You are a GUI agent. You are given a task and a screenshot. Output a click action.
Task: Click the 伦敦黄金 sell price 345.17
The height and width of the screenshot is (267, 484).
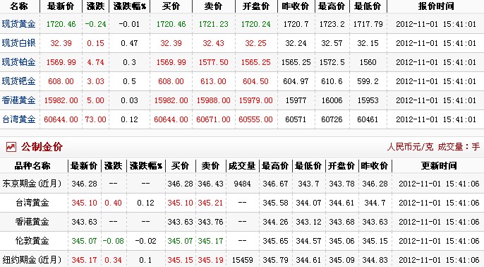pyautogui.click(x=210, y=241)
